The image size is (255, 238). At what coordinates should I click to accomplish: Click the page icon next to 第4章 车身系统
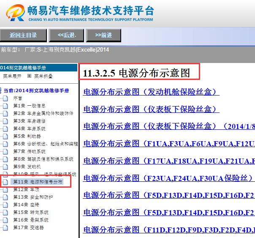pyautogui.click(x=5, y=129)
